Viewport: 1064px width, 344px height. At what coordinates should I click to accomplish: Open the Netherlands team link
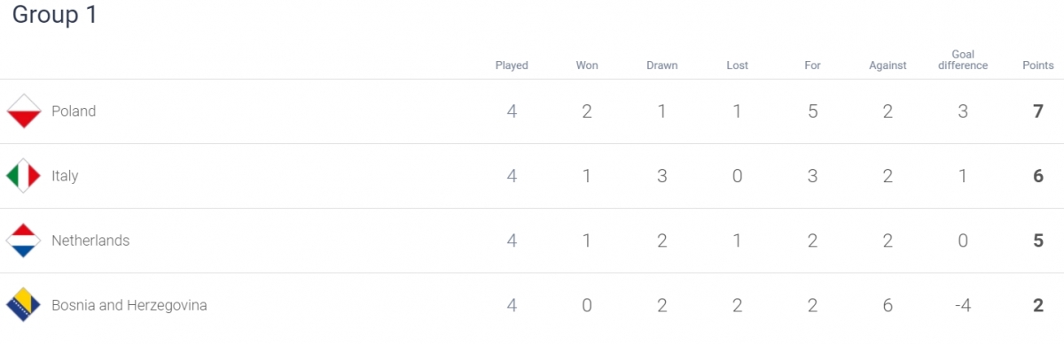(x=90, y=241)
